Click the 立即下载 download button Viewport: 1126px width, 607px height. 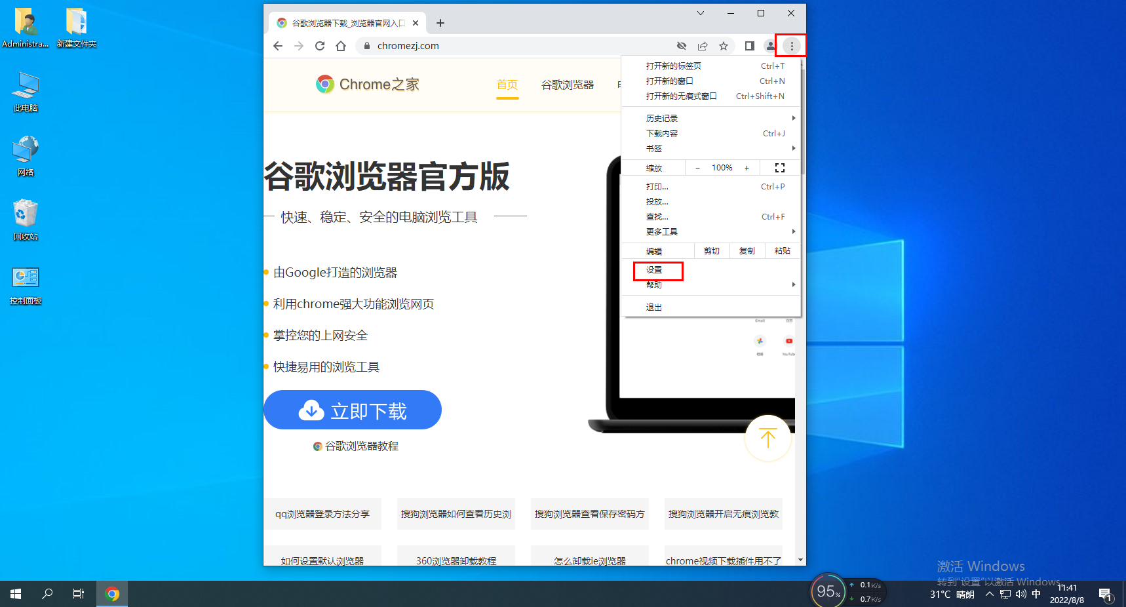pos(353,410)
